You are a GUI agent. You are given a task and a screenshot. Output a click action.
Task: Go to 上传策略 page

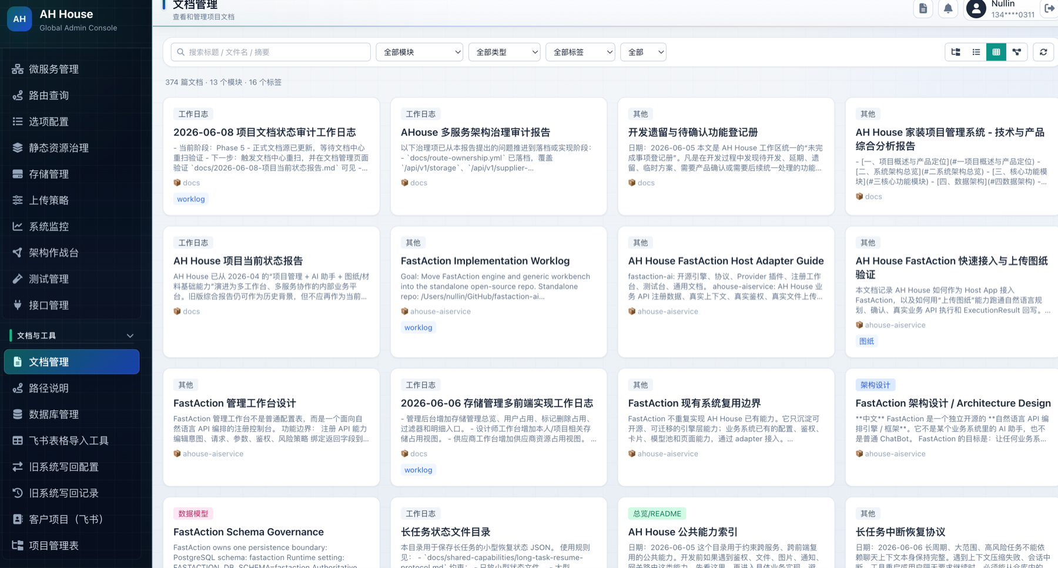pyautogui.click(x=72, y=200)
